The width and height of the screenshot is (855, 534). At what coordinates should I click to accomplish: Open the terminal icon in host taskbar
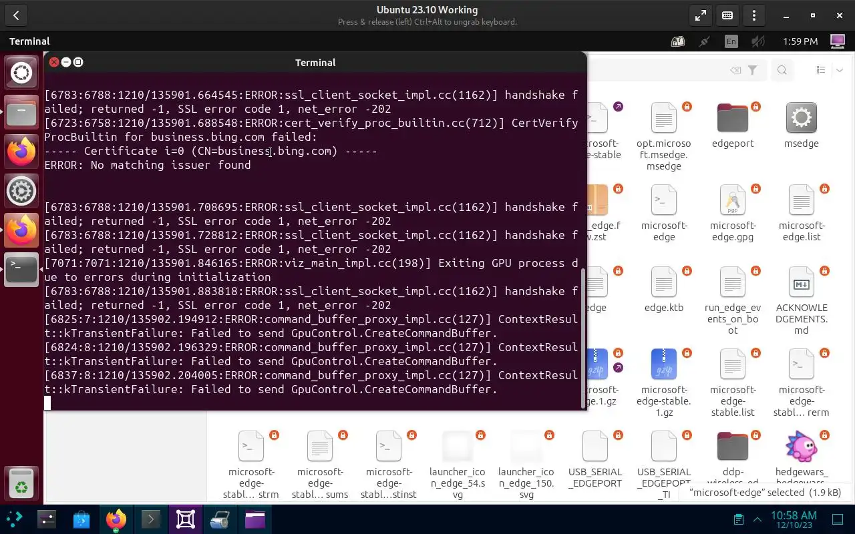pos(151,519)
